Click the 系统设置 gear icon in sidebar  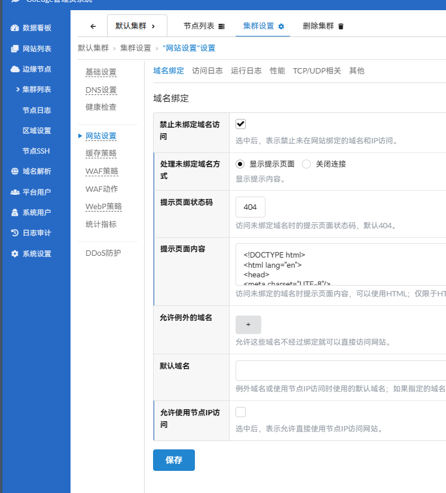(15, 253)
